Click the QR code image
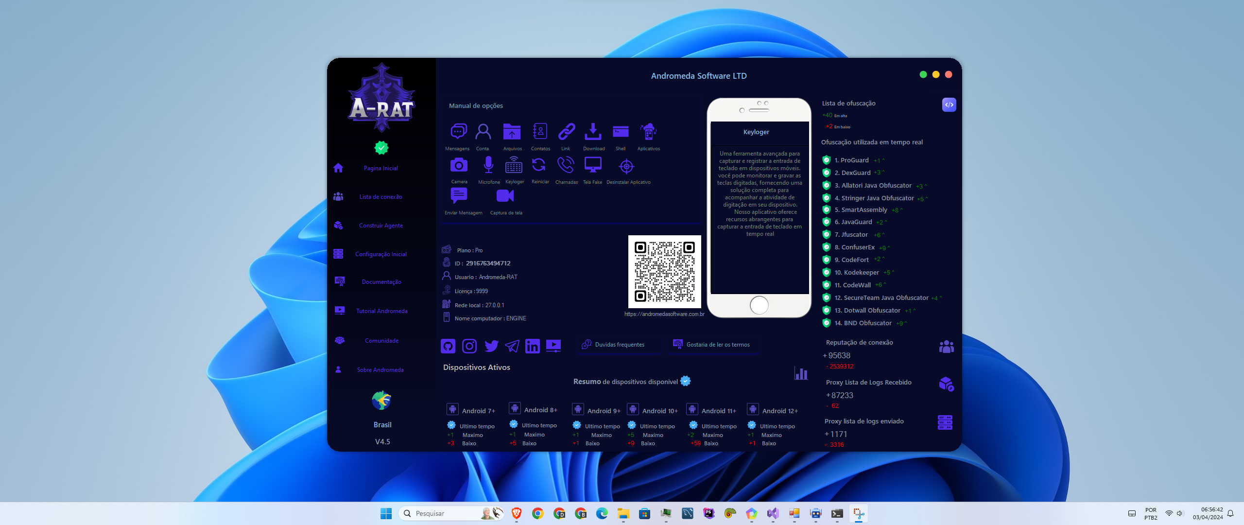The image size is (1244, 525). pos(665,271)
